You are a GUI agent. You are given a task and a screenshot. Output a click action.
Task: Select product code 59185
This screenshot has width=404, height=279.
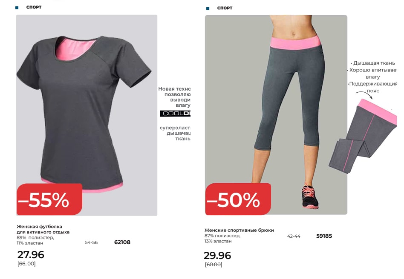[324, 236]
